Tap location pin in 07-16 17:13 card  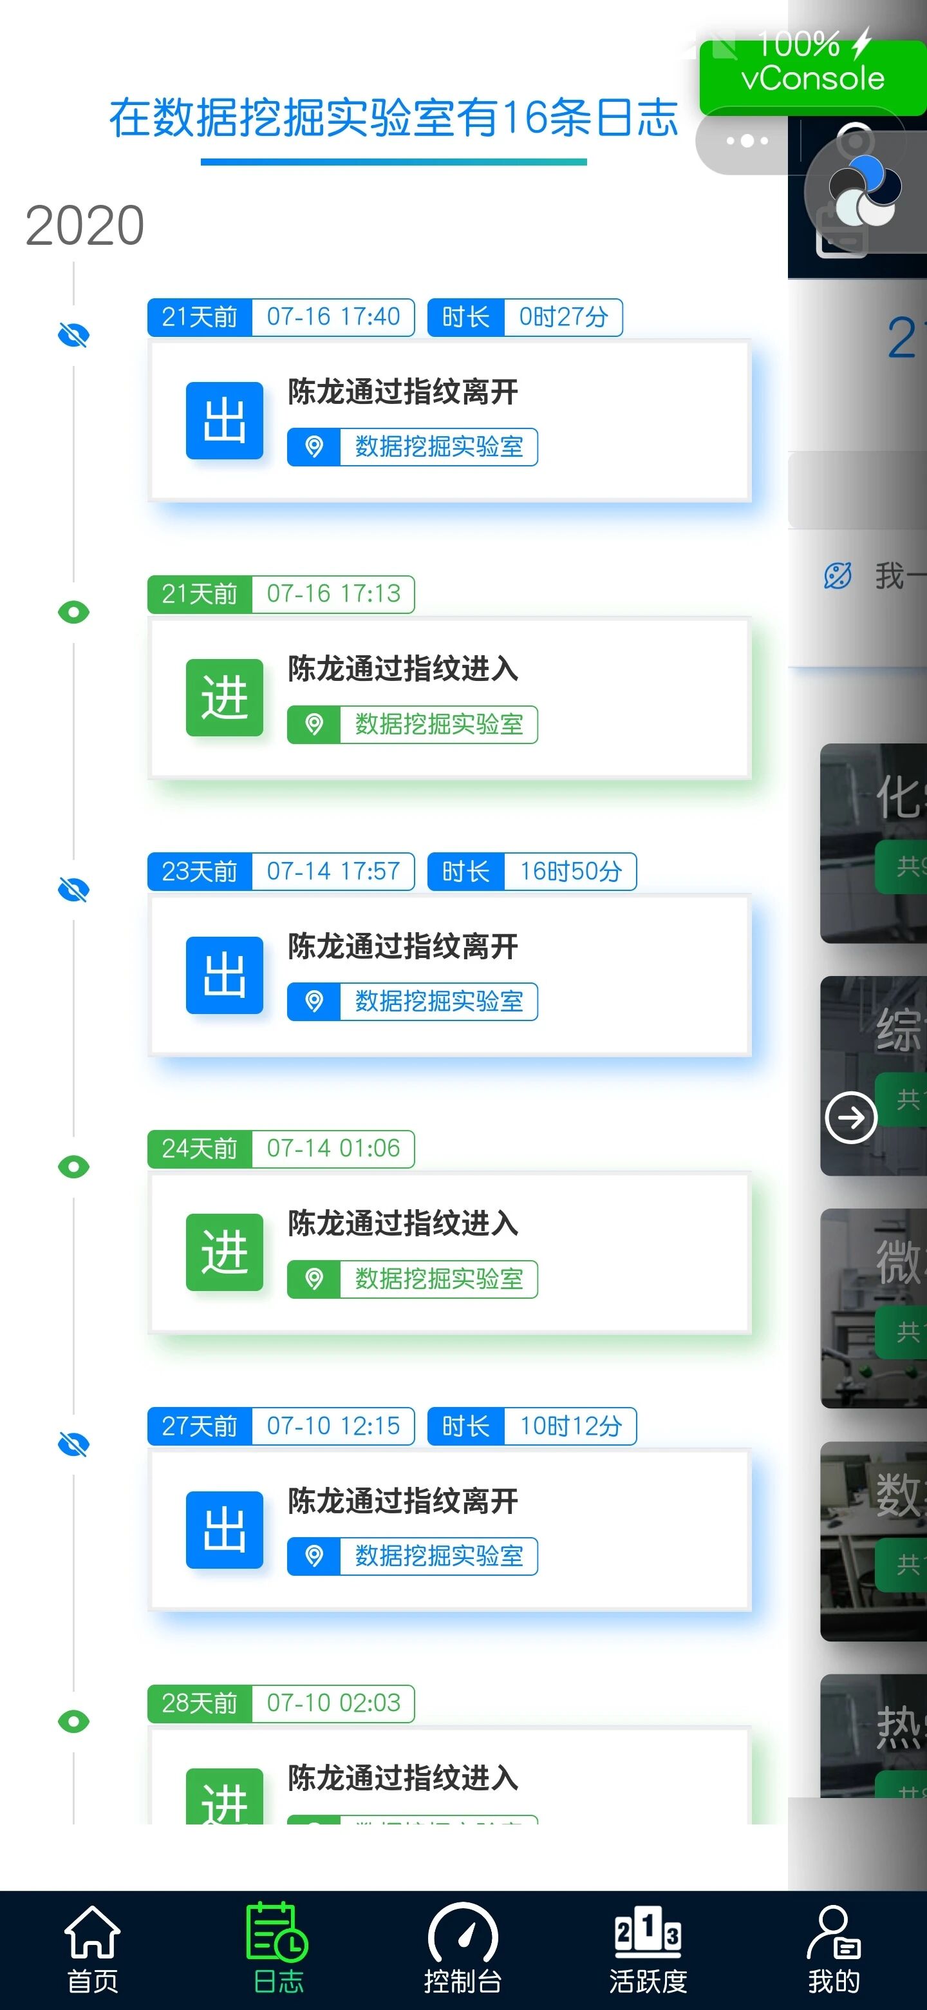click(314, 724)
